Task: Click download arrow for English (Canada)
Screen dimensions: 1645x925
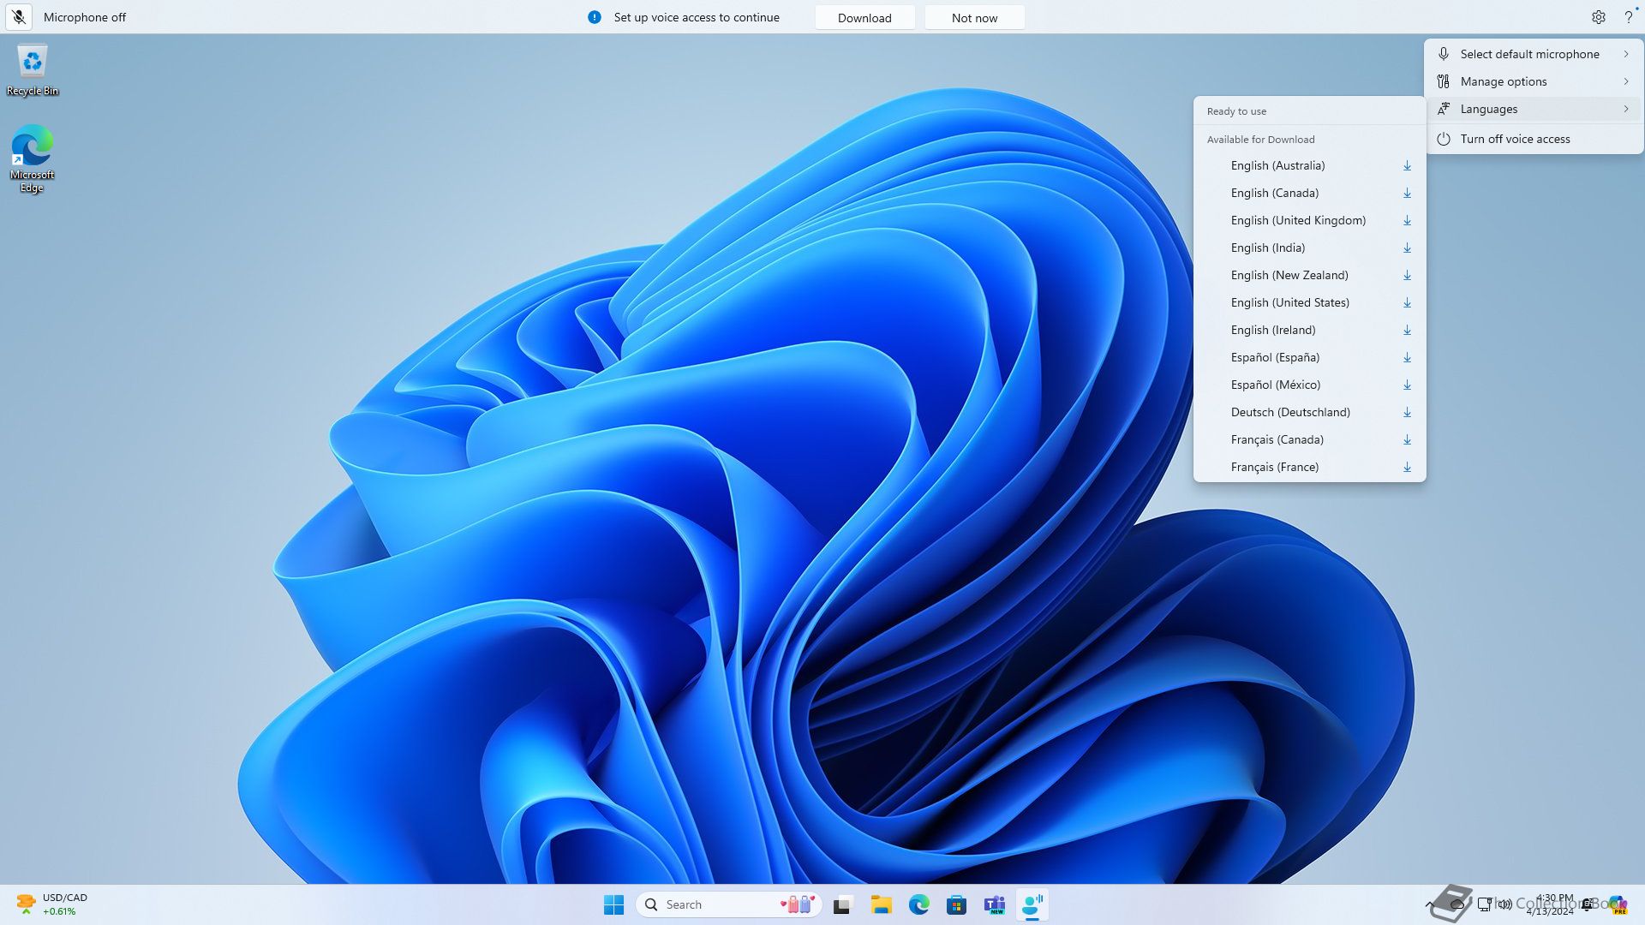Action: (1407, 193)
